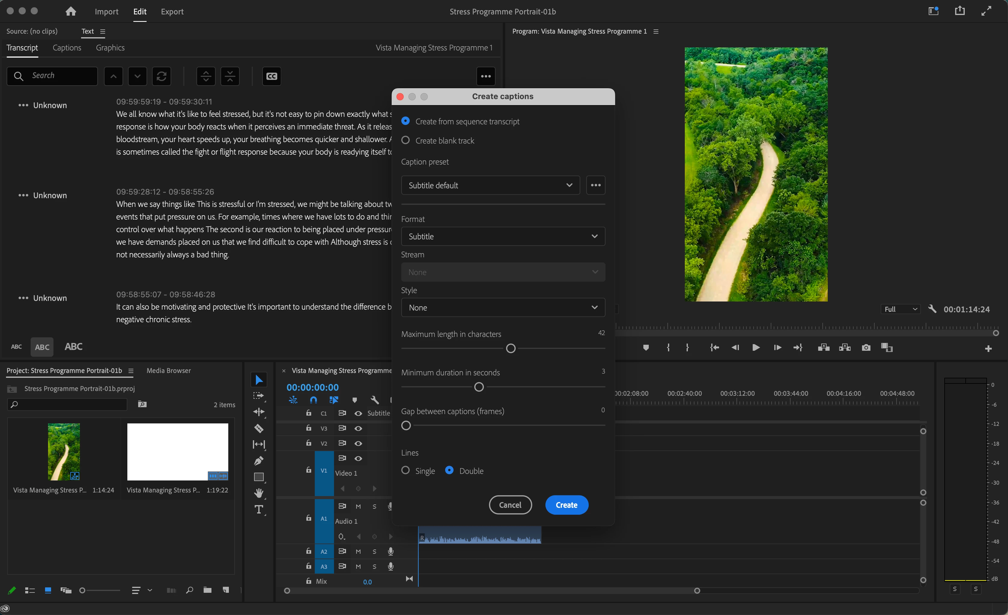Viewport: 1008px width, 615px height.
Task: Select Create blank track option
Action: [x=405, y=140]
